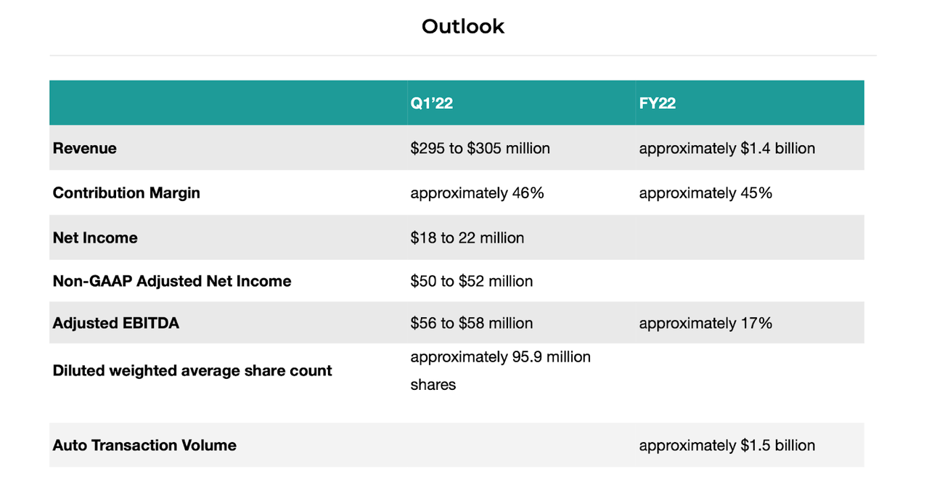The image size is (929, 477).
Task: Select the $50 to $52 million cell
Action: (471, 281)
